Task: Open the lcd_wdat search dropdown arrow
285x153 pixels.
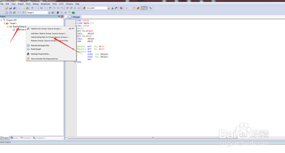Action: [x=109, y=8]
